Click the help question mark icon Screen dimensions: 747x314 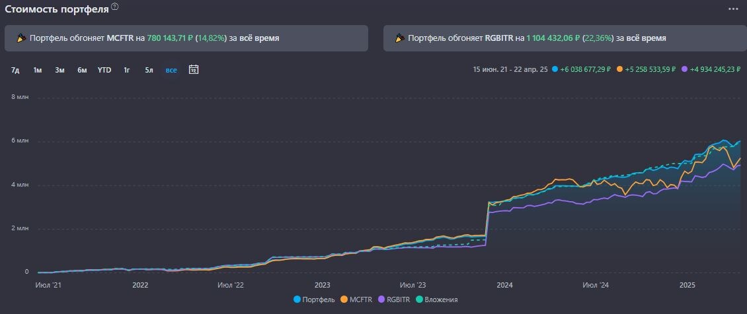click(x=115, y=7)
